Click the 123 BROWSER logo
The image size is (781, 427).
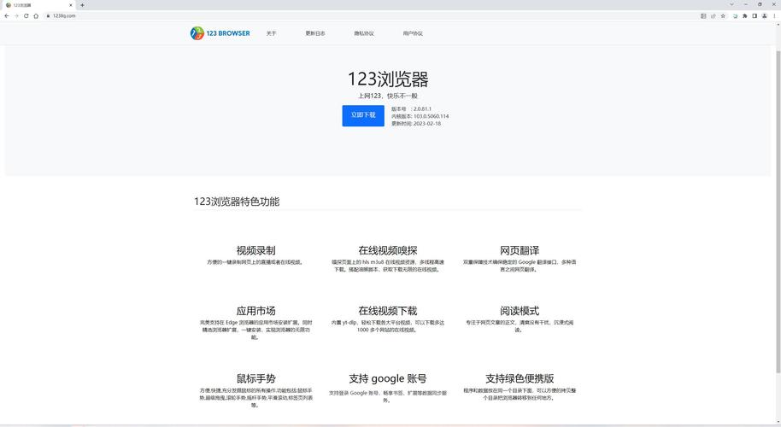(220, 33)
